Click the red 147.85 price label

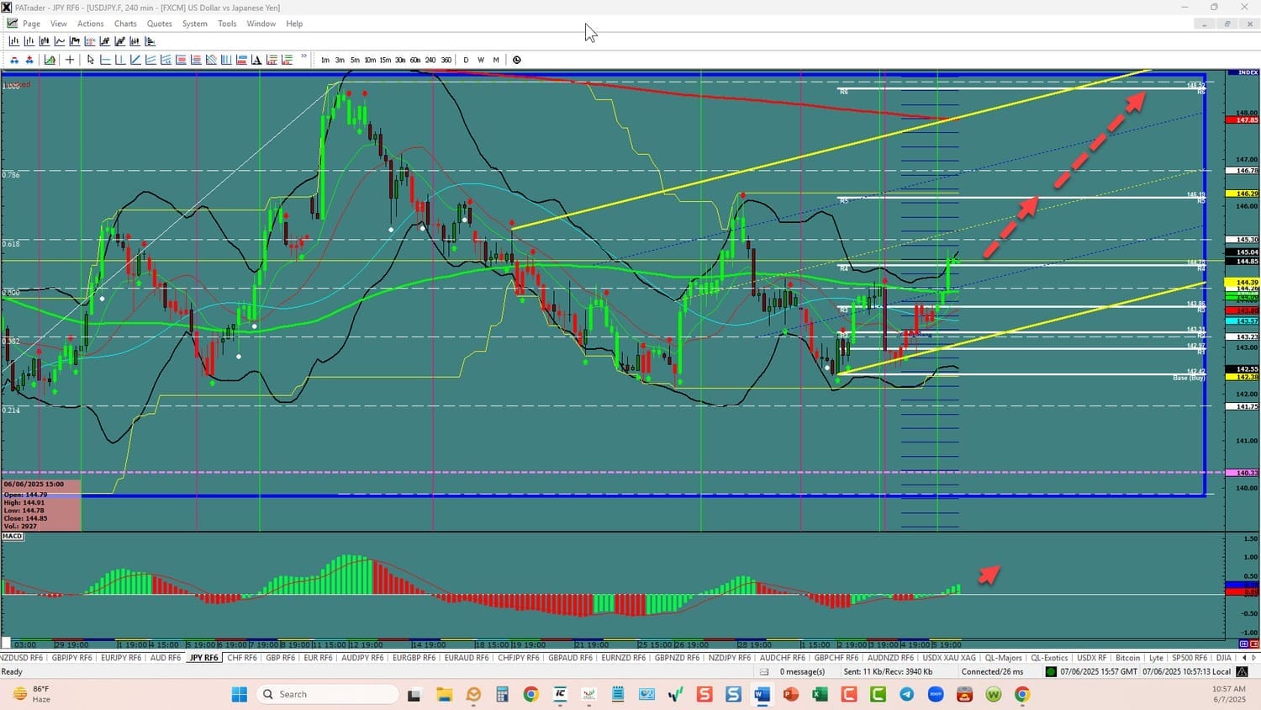pyautogui.click(x=1242, y=120)
